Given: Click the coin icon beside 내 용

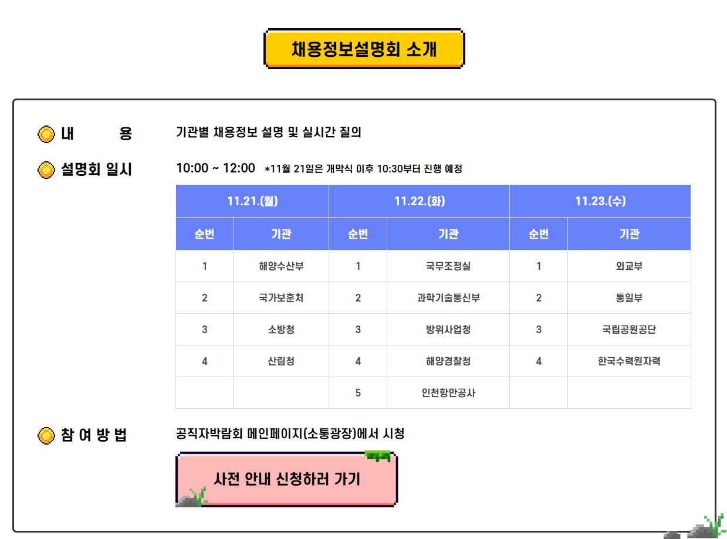Looking at the screenshot, I should click(x=46, y=134).
